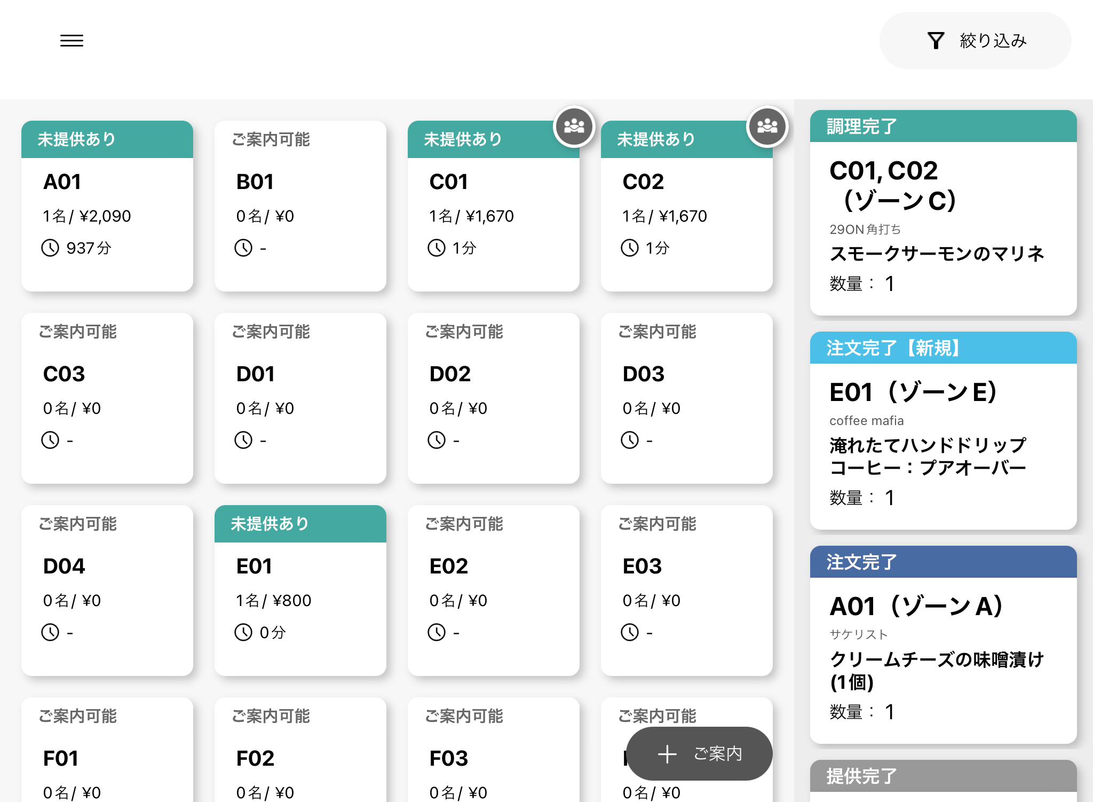The width and height of the screenshot is (1093, 802).
Task: Click the clock icon on D02
Action: pyautogui.click(x=437, y=440)
